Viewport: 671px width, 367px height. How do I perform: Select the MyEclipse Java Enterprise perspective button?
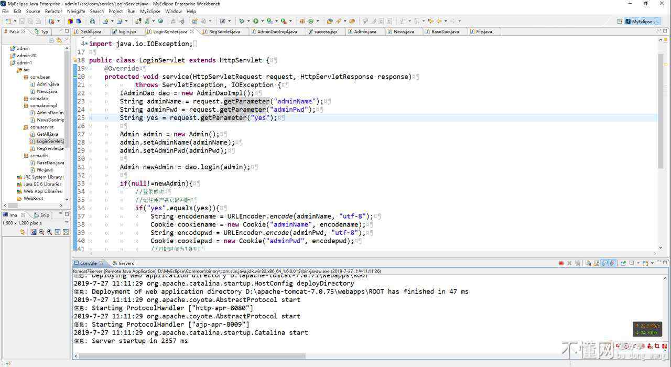coord(642,21)
